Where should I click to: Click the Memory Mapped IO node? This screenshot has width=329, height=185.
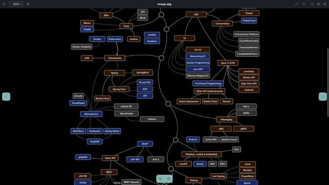[198, 76]
